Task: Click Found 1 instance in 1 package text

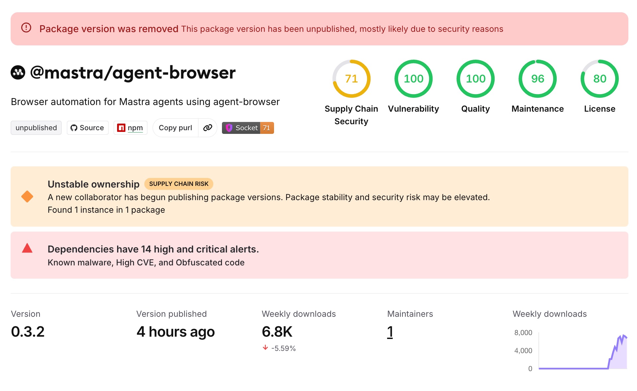Action: [x=106, y=210]
